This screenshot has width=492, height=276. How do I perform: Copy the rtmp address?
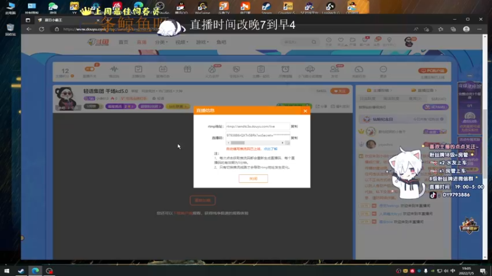tap(294, 126)
